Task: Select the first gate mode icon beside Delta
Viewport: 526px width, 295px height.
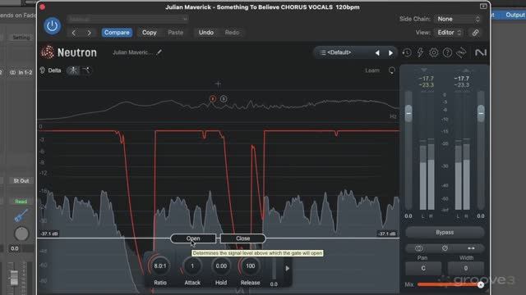Action: [x=73, y=70]
